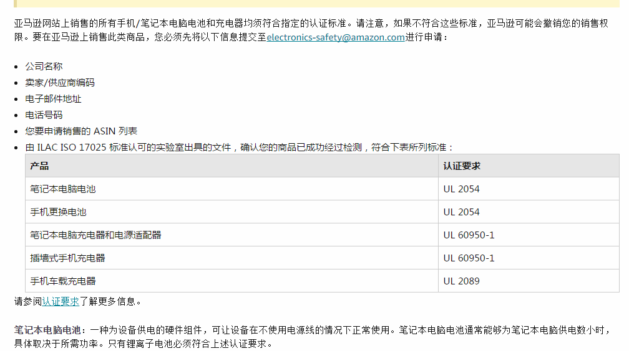Select the 插墙式手机充电器 table cell
This screenshot has width=629, height=351.
(x=232, y=258)
